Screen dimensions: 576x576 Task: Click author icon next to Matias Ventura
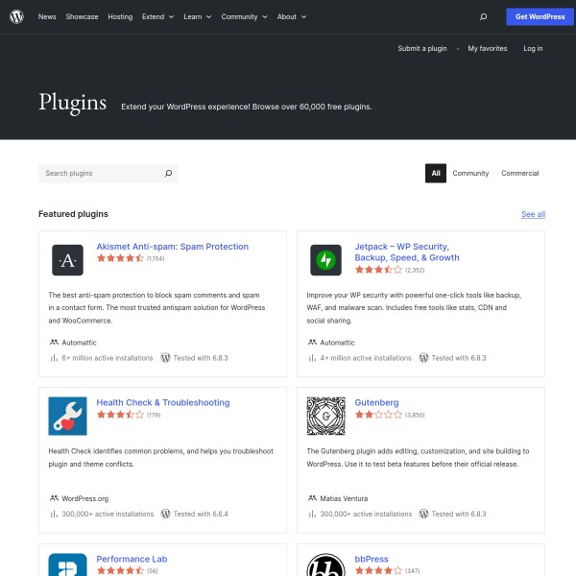pyautogui.click(x=312, y=498)
